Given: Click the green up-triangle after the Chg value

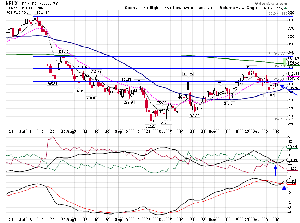Looking at the screenshot, I should pyautogui.click(x=286, y=8).
